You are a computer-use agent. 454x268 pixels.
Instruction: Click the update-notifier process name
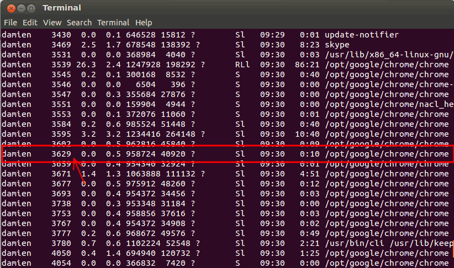click(361, 35)
